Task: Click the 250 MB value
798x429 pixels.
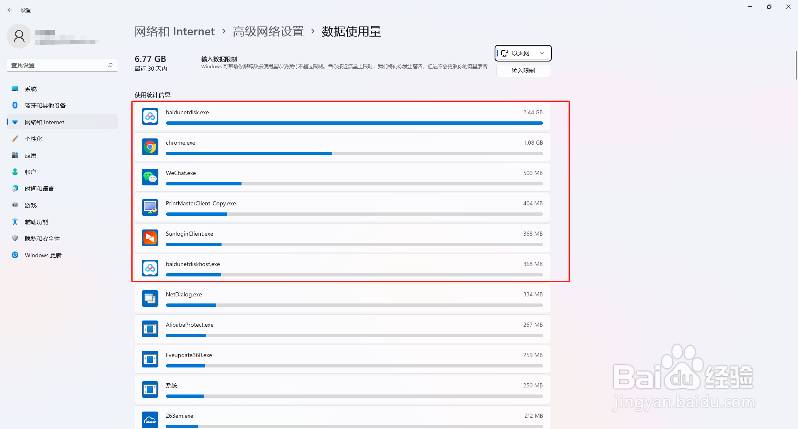Action: coord(533,385)
